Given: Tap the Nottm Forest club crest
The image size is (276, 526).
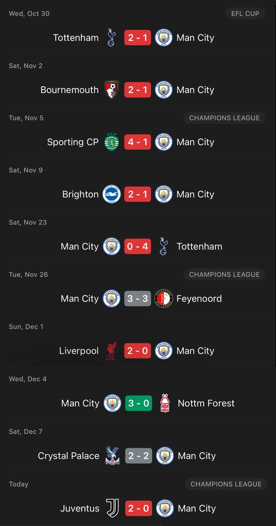Looking at the screenshot, I should tap(165, 403).
